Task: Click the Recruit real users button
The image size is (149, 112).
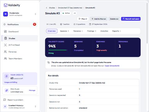Action: [x=131, y=19]
